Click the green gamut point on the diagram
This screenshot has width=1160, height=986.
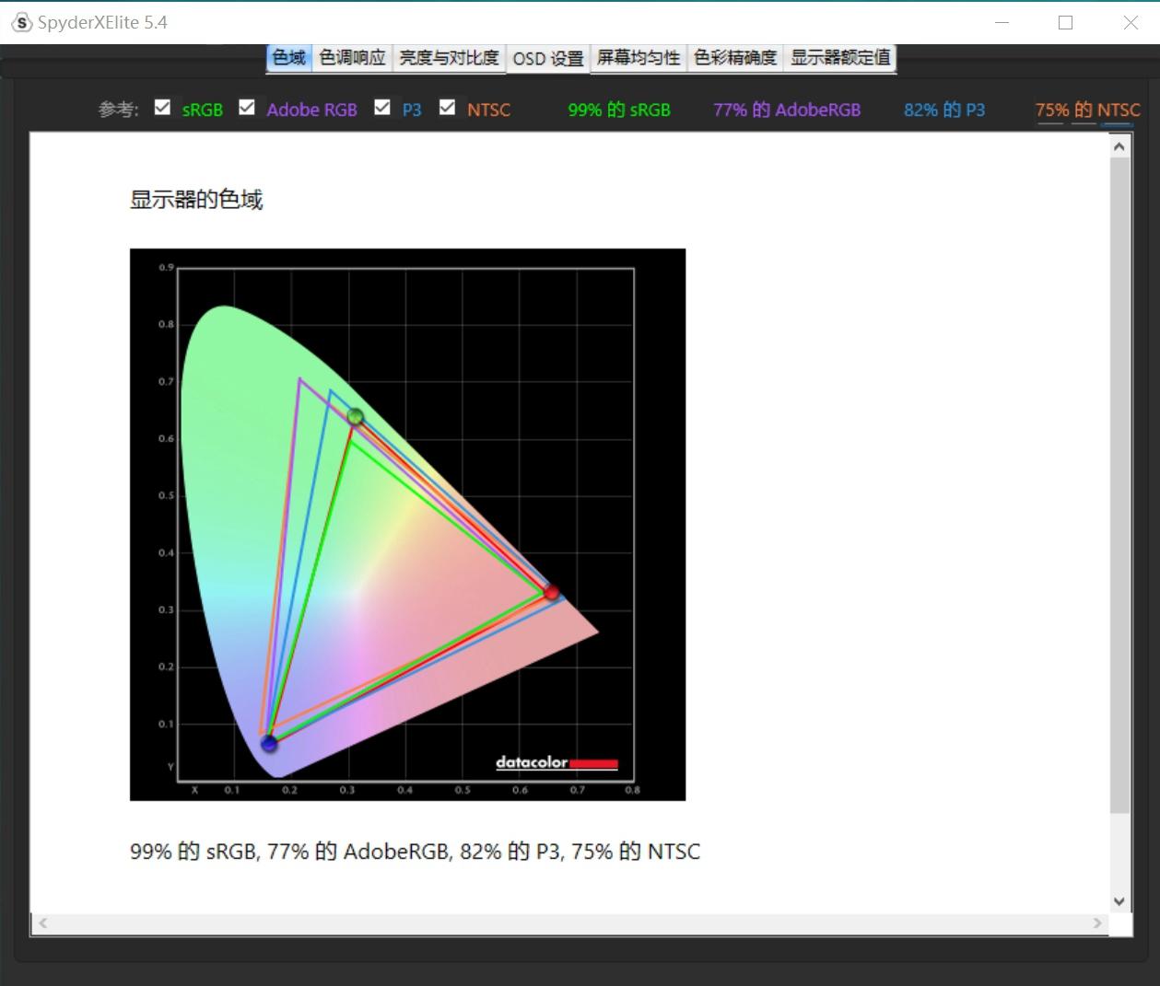[x=355, y=414]
